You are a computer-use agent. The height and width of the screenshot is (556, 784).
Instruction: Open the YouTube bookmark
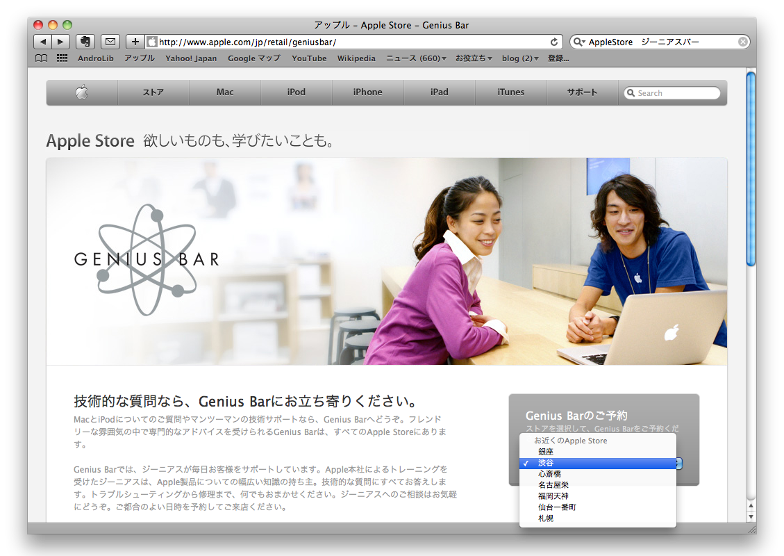pyautogui.click(x=309, y=58)
